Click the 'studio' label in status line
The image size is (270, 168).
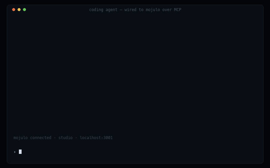pyautogui.click(x=65, y=138)
